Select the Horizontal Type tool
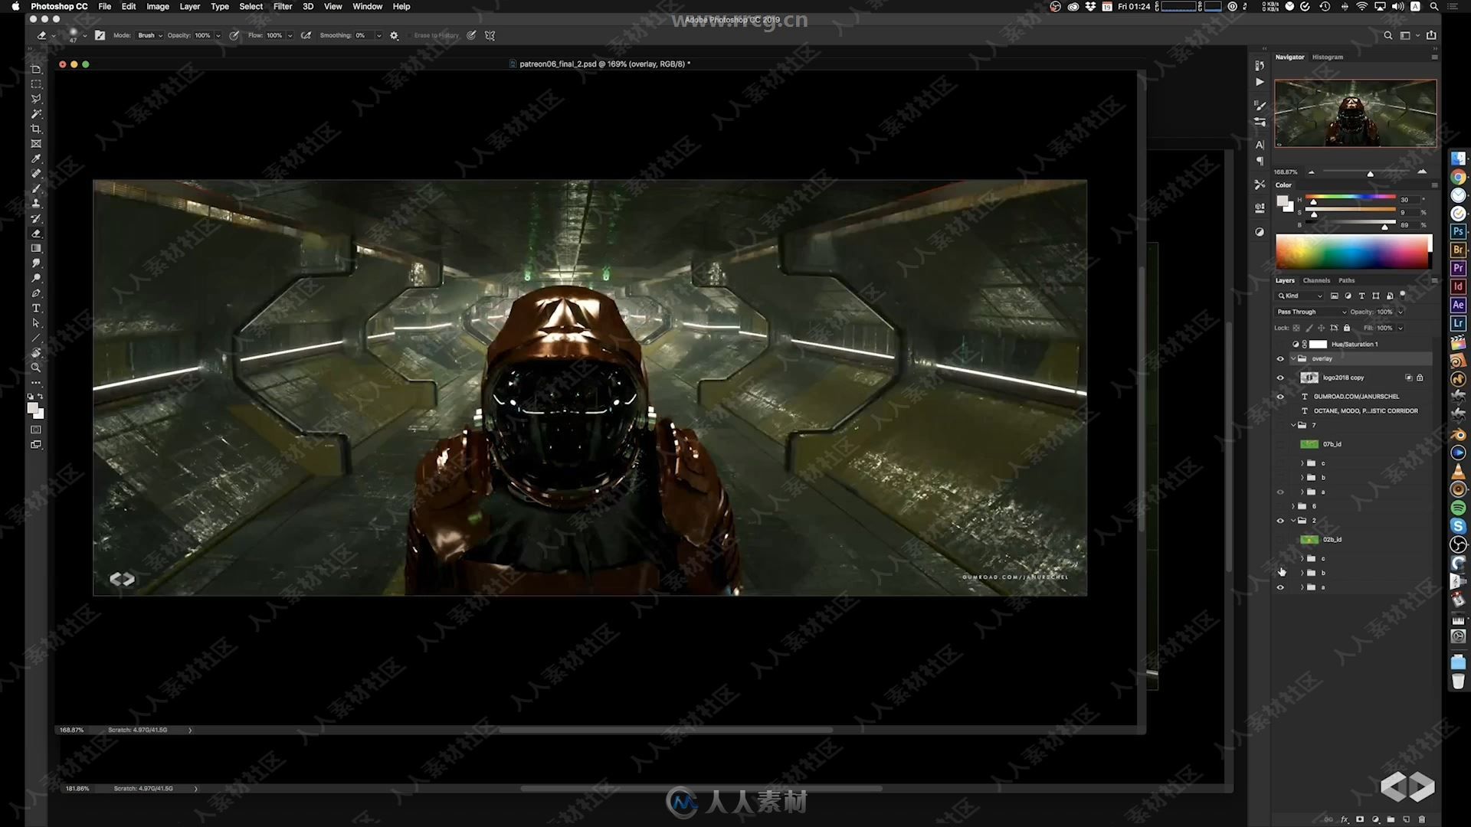 36,308
